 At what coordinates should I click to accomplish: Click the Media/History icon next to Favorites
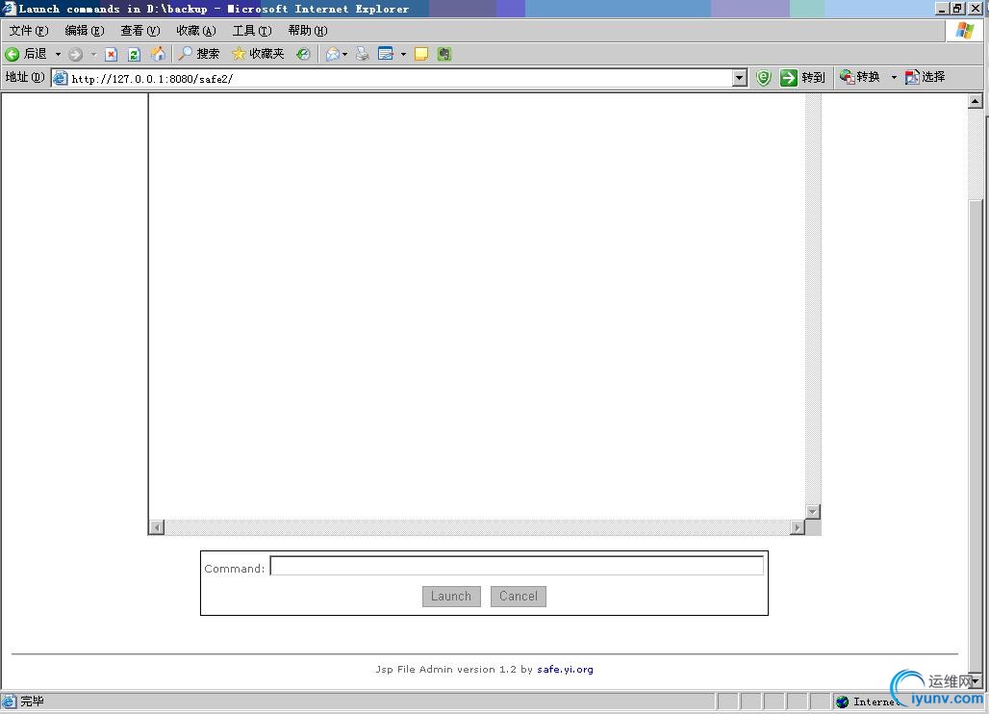click(x=303, y=54)
